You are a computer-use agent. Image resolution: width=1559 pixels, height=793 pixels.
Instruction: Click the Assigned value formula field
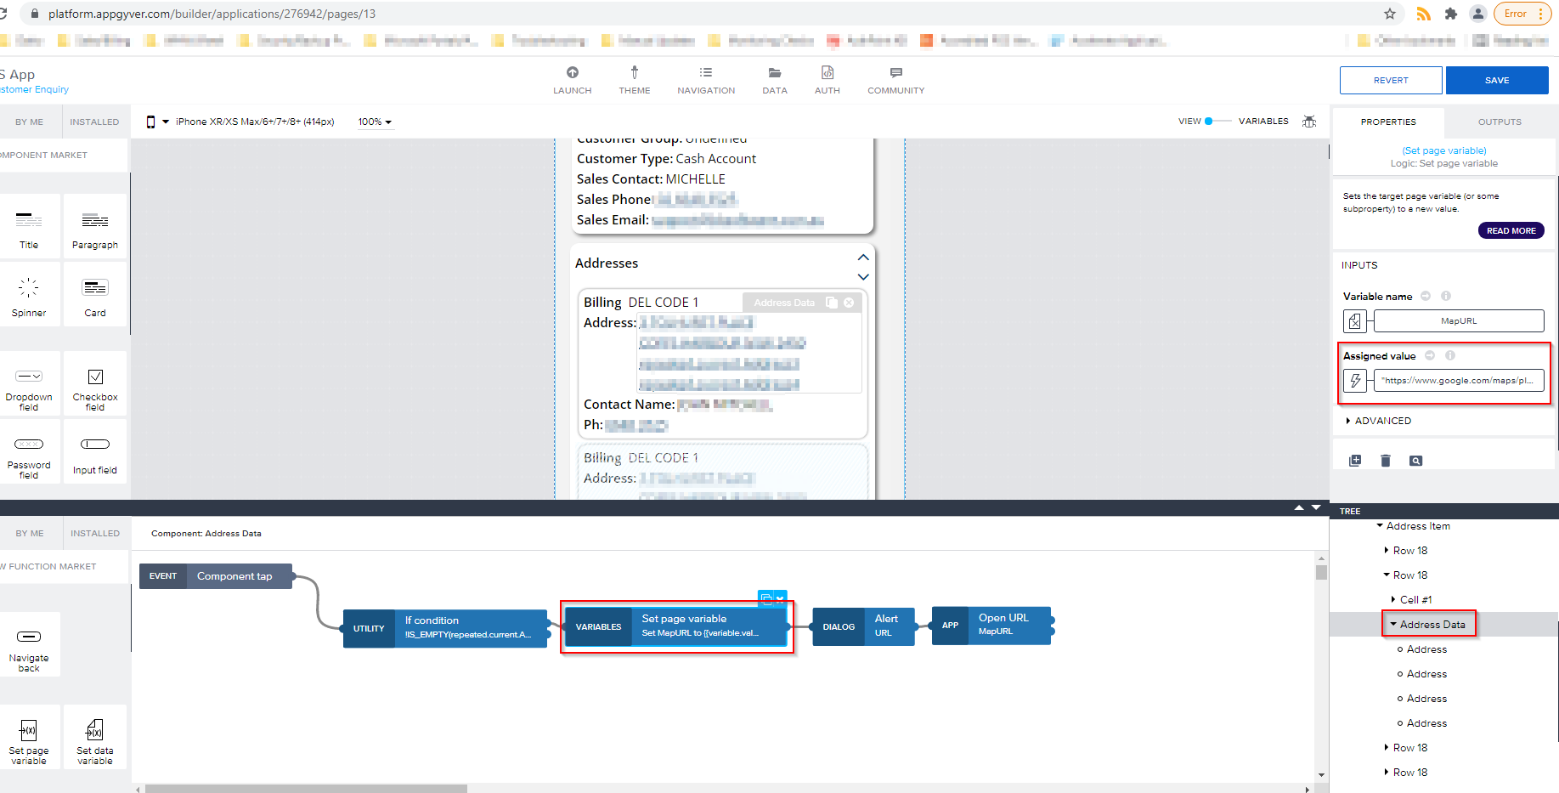coord(1459,381)
